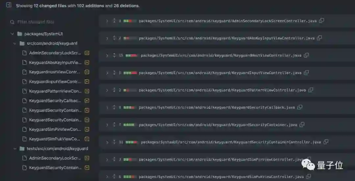This screenshot has height=181, width=355.
Task: Copy path of KeyguardSecurityCallback.java
Action: pyautogui.click(x=300, y=107)
